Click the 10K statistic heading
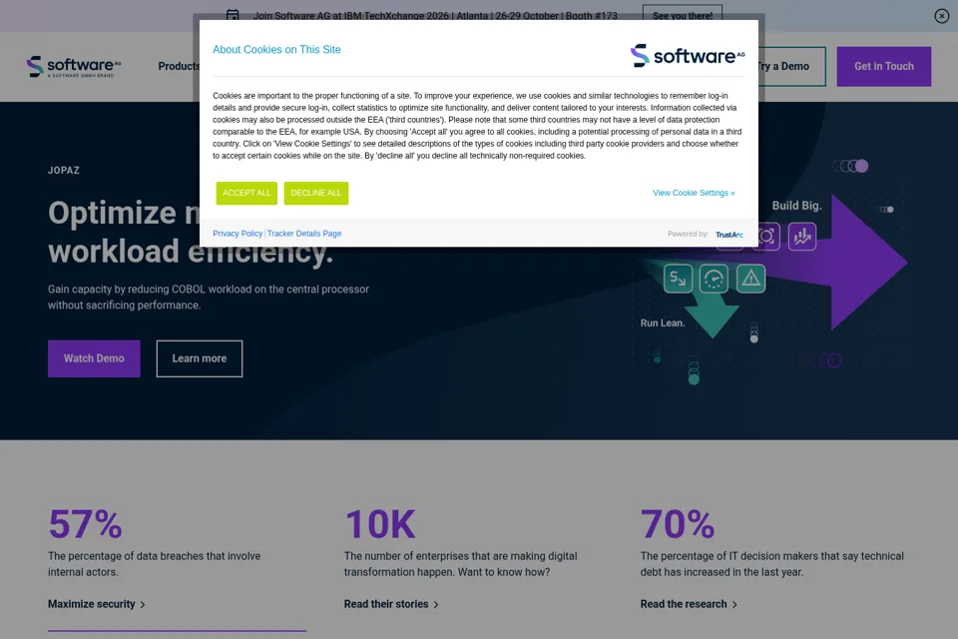Image resolution: width=958 pixels, height=639 pixels. pyautogui.click(x=380, y=524)
